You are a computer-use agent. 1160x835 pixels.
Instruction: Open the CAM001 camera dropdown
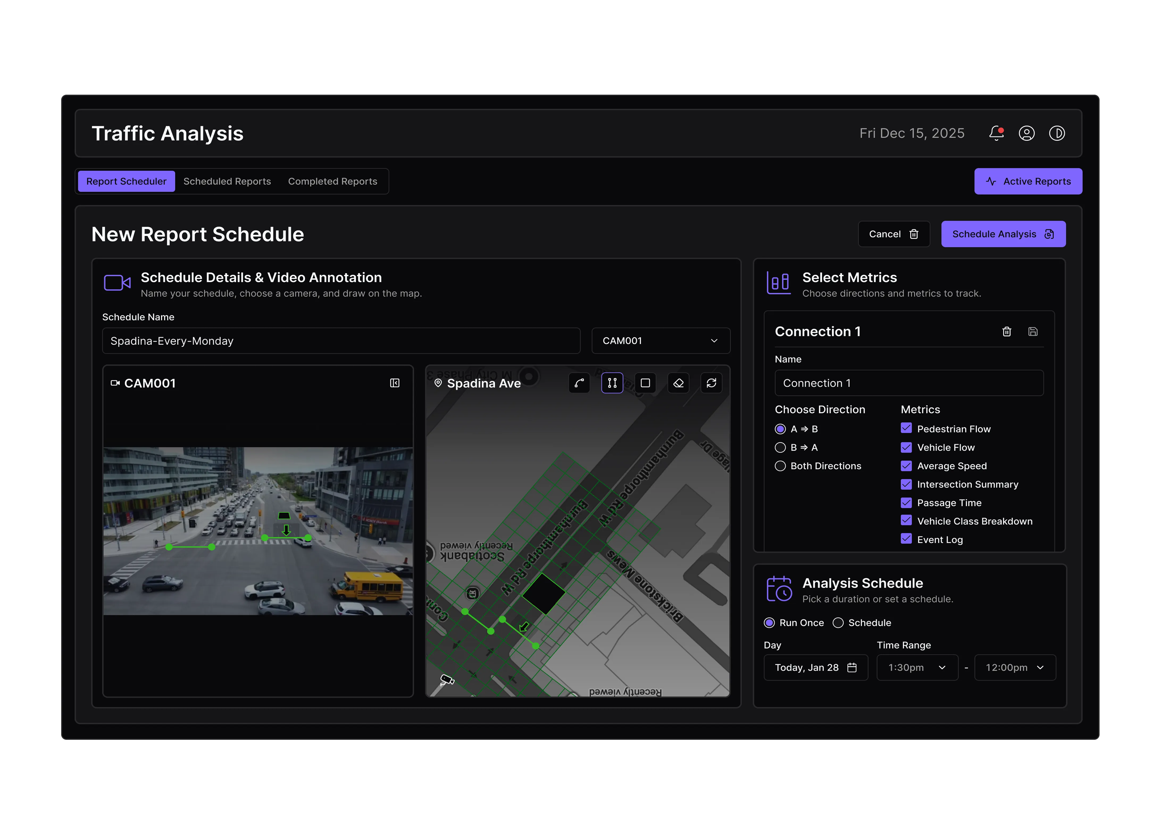click(660, 341)
